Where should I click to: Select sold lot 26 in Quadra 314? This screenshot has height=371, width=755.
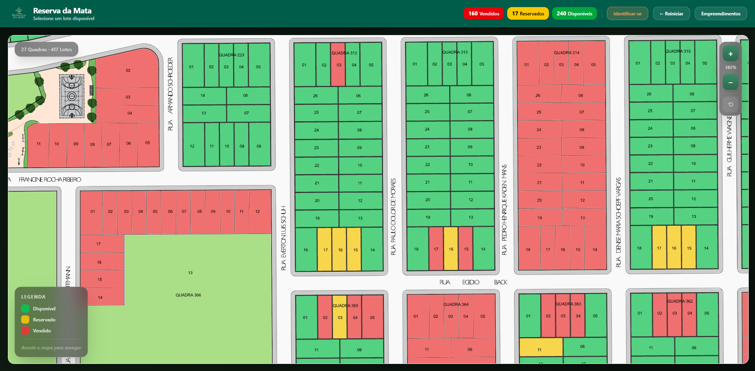coord(539,95)
